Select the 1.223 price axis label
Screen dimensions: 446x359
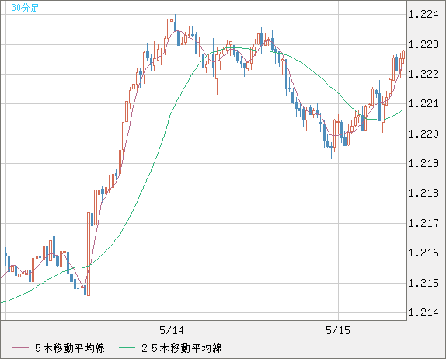[423, 44]
